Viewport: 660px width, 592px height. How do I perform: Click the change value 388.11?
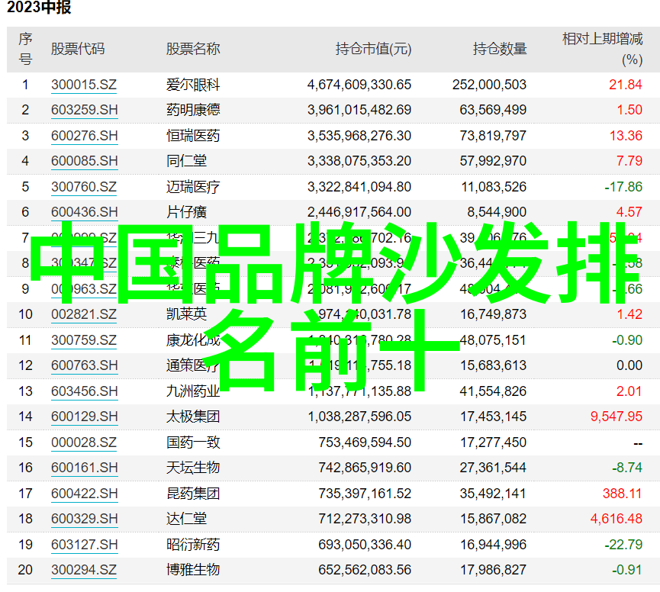[622, 494]
